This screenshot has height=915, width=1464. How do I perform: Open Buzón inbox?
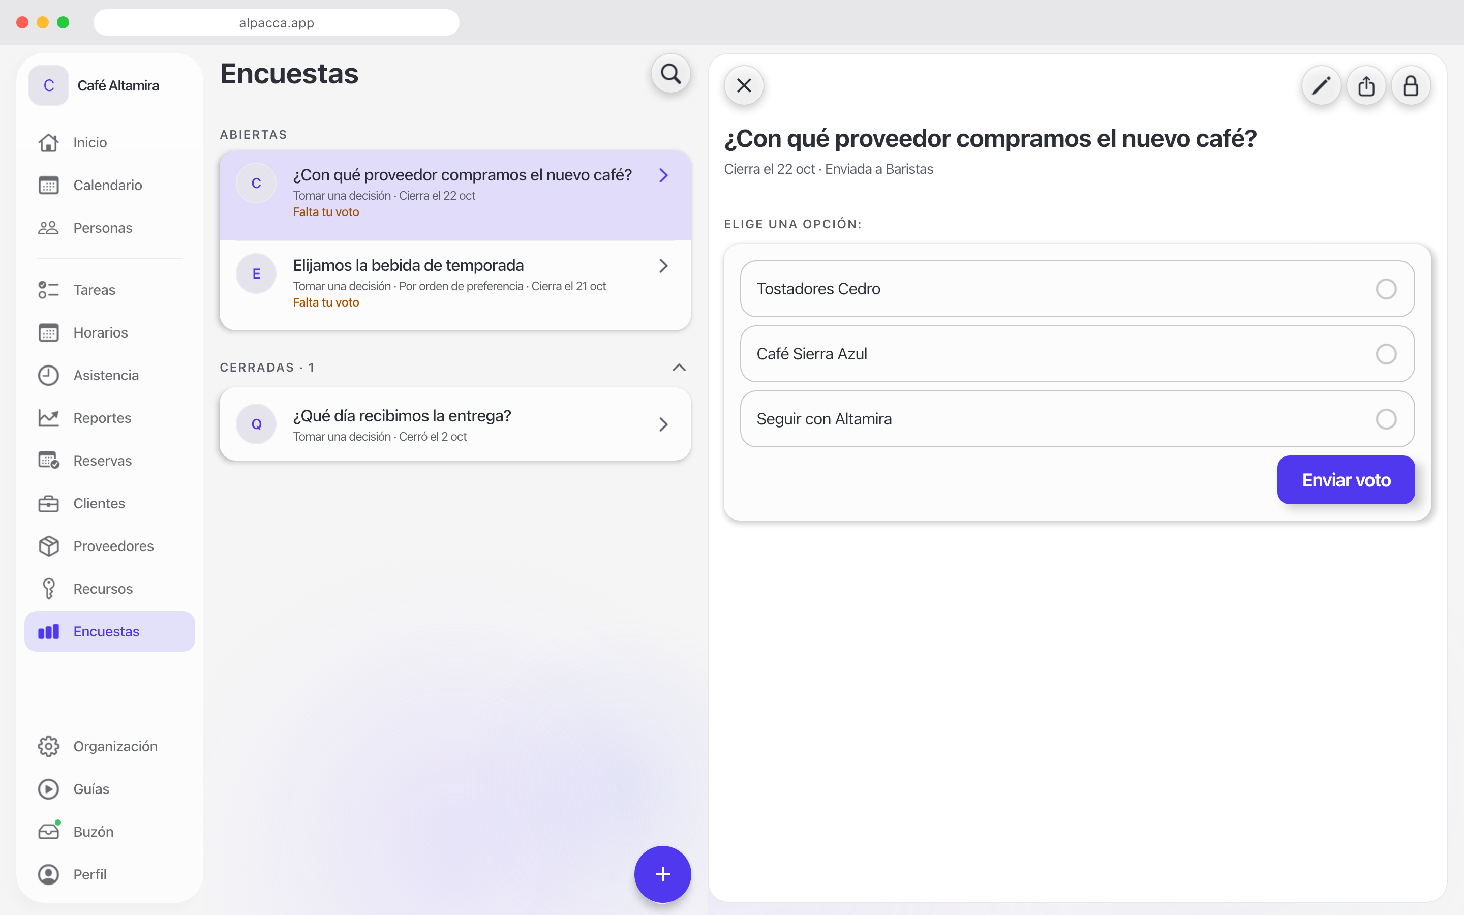click(x=109, y=832)
